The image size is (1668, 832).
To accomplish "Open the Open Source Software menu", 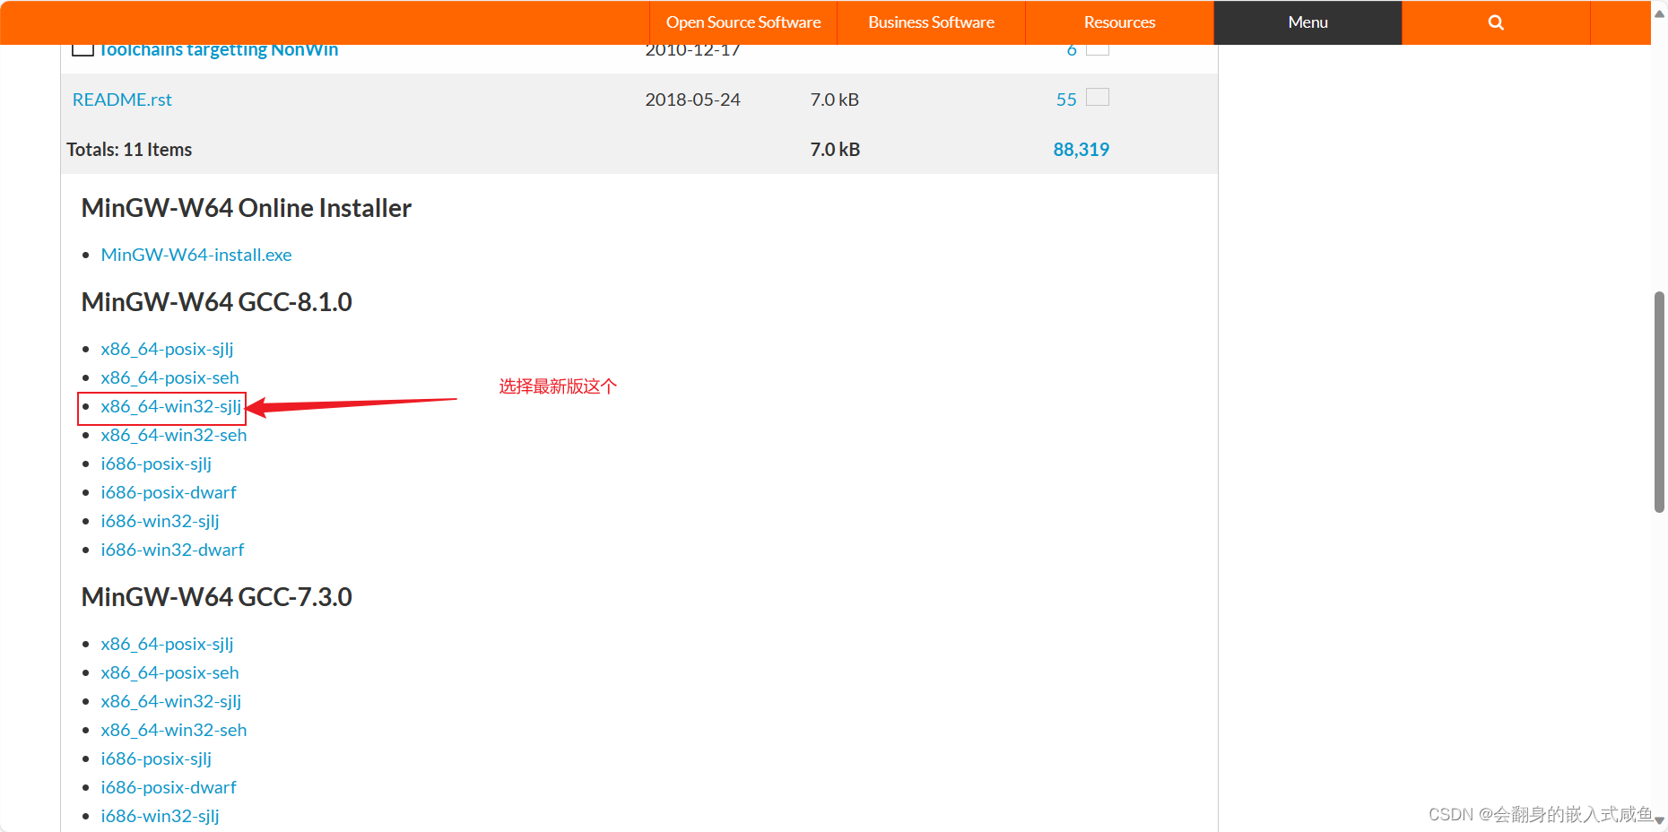I will tap(743, 22).
